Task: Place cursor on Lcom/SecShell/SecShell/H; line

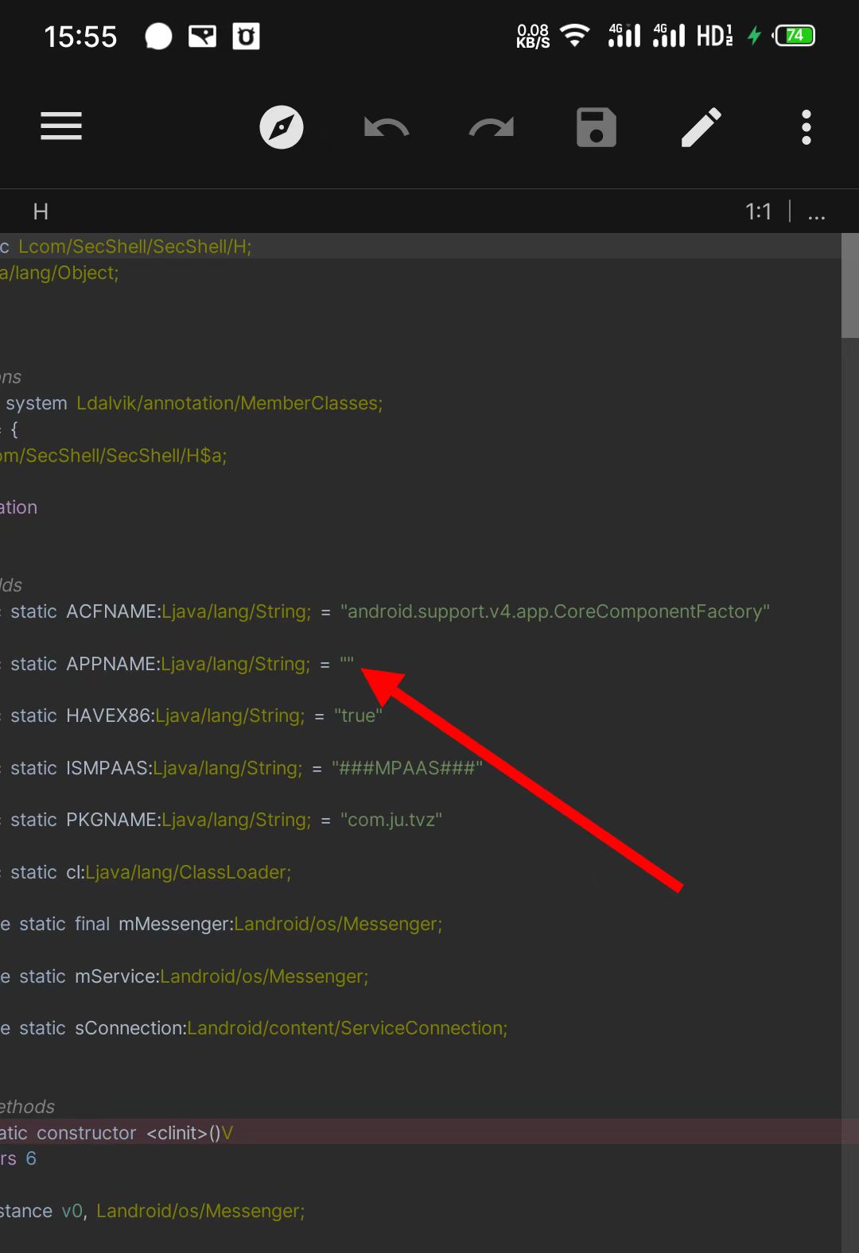Action: click(x=134, y=246)
